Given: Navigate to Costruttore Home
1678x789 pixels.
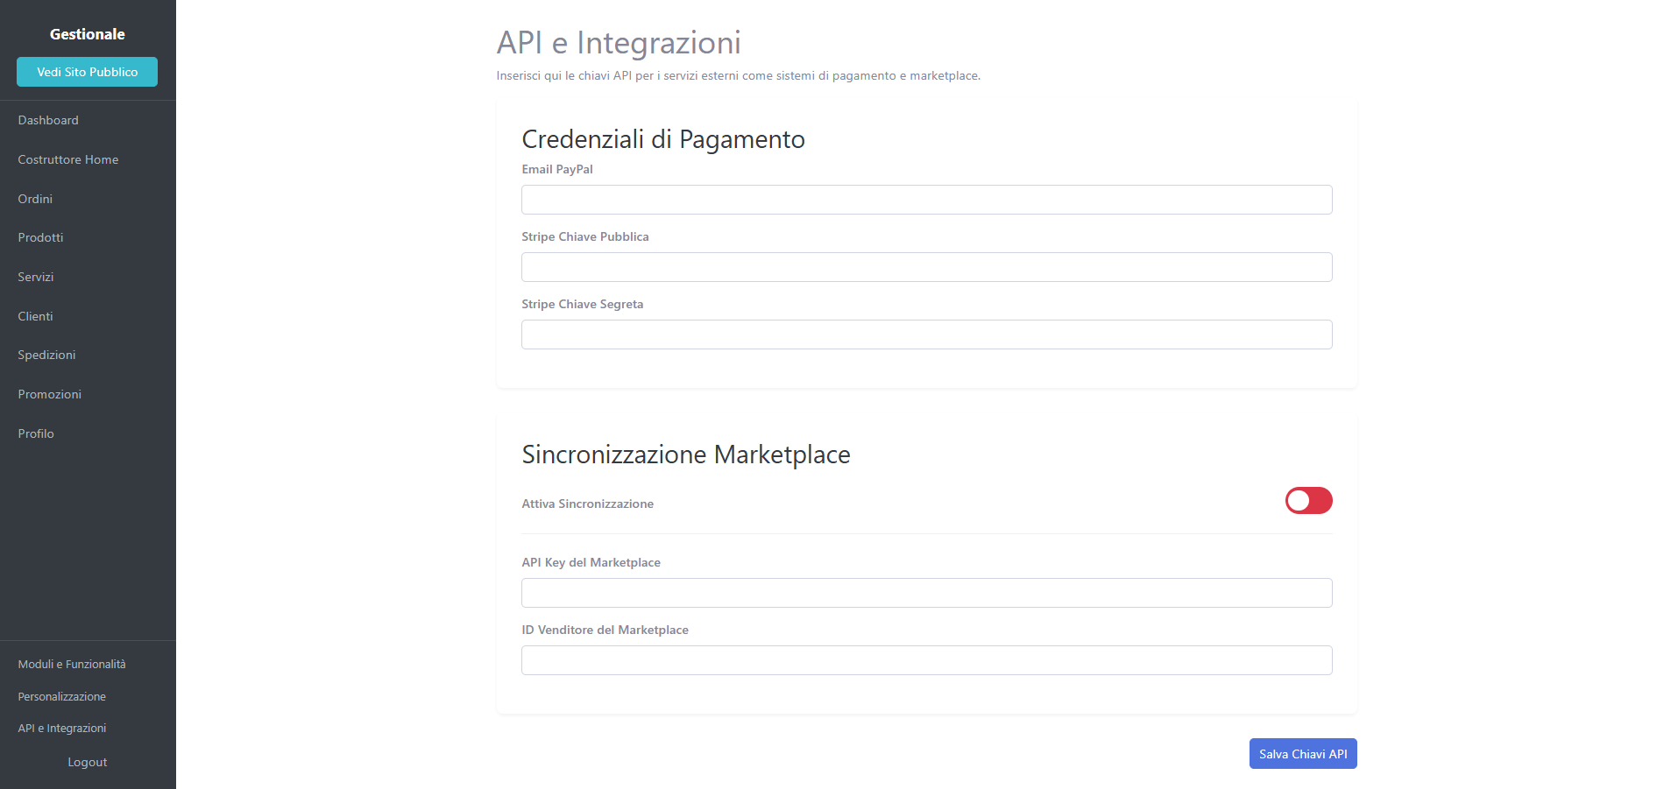Looking at the screenshot, I should tap(67, 159).
